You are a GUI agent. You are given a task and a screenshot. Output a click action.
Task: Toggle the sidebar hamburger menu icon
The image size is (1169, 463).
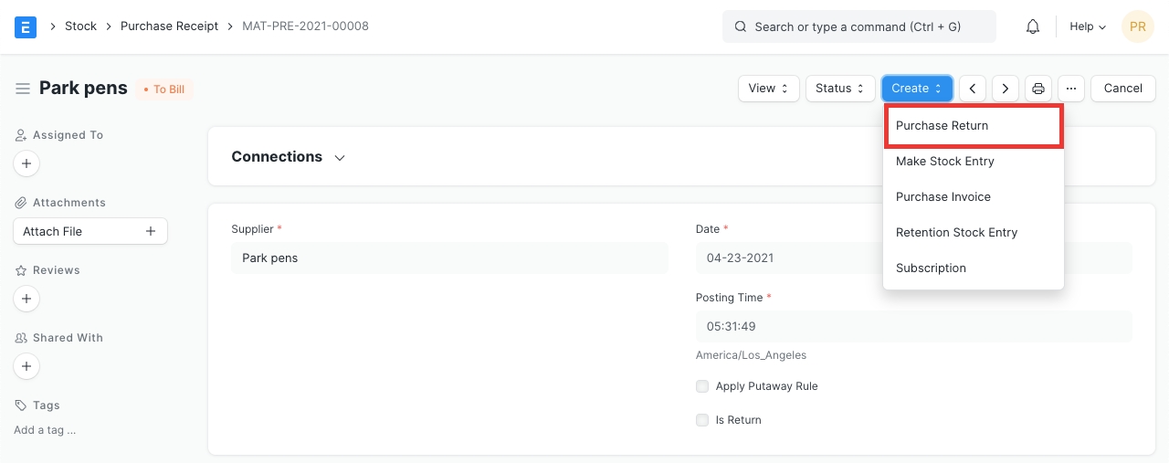point(23,89)
